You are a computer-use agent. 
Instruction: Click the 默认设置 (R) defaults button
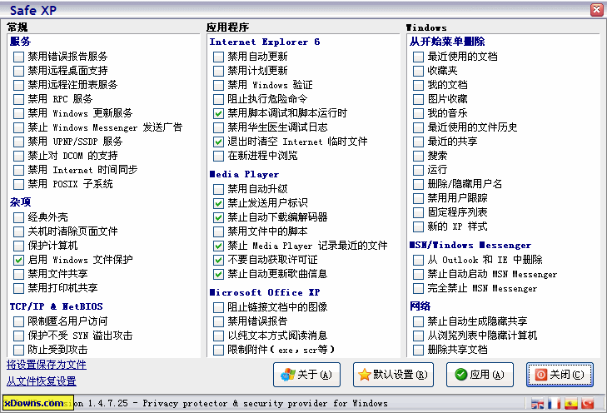(393, 375)
